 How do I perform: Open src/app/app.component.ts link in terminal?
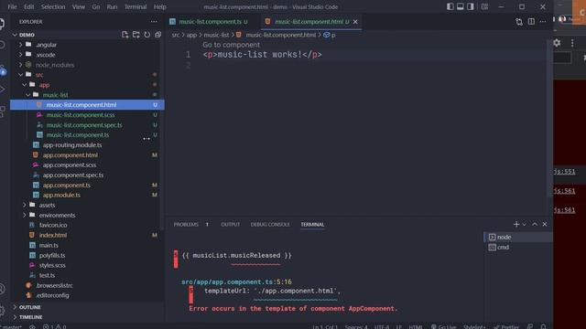pyautogui.click(x=227, y=282)
